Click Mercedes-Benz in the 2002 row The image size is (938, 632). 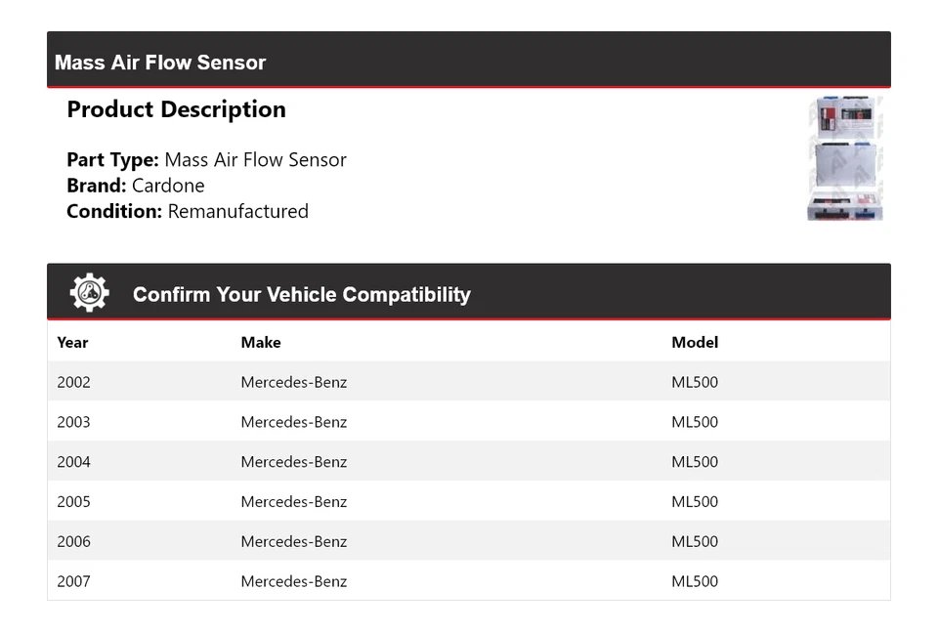tap(293, 382)
